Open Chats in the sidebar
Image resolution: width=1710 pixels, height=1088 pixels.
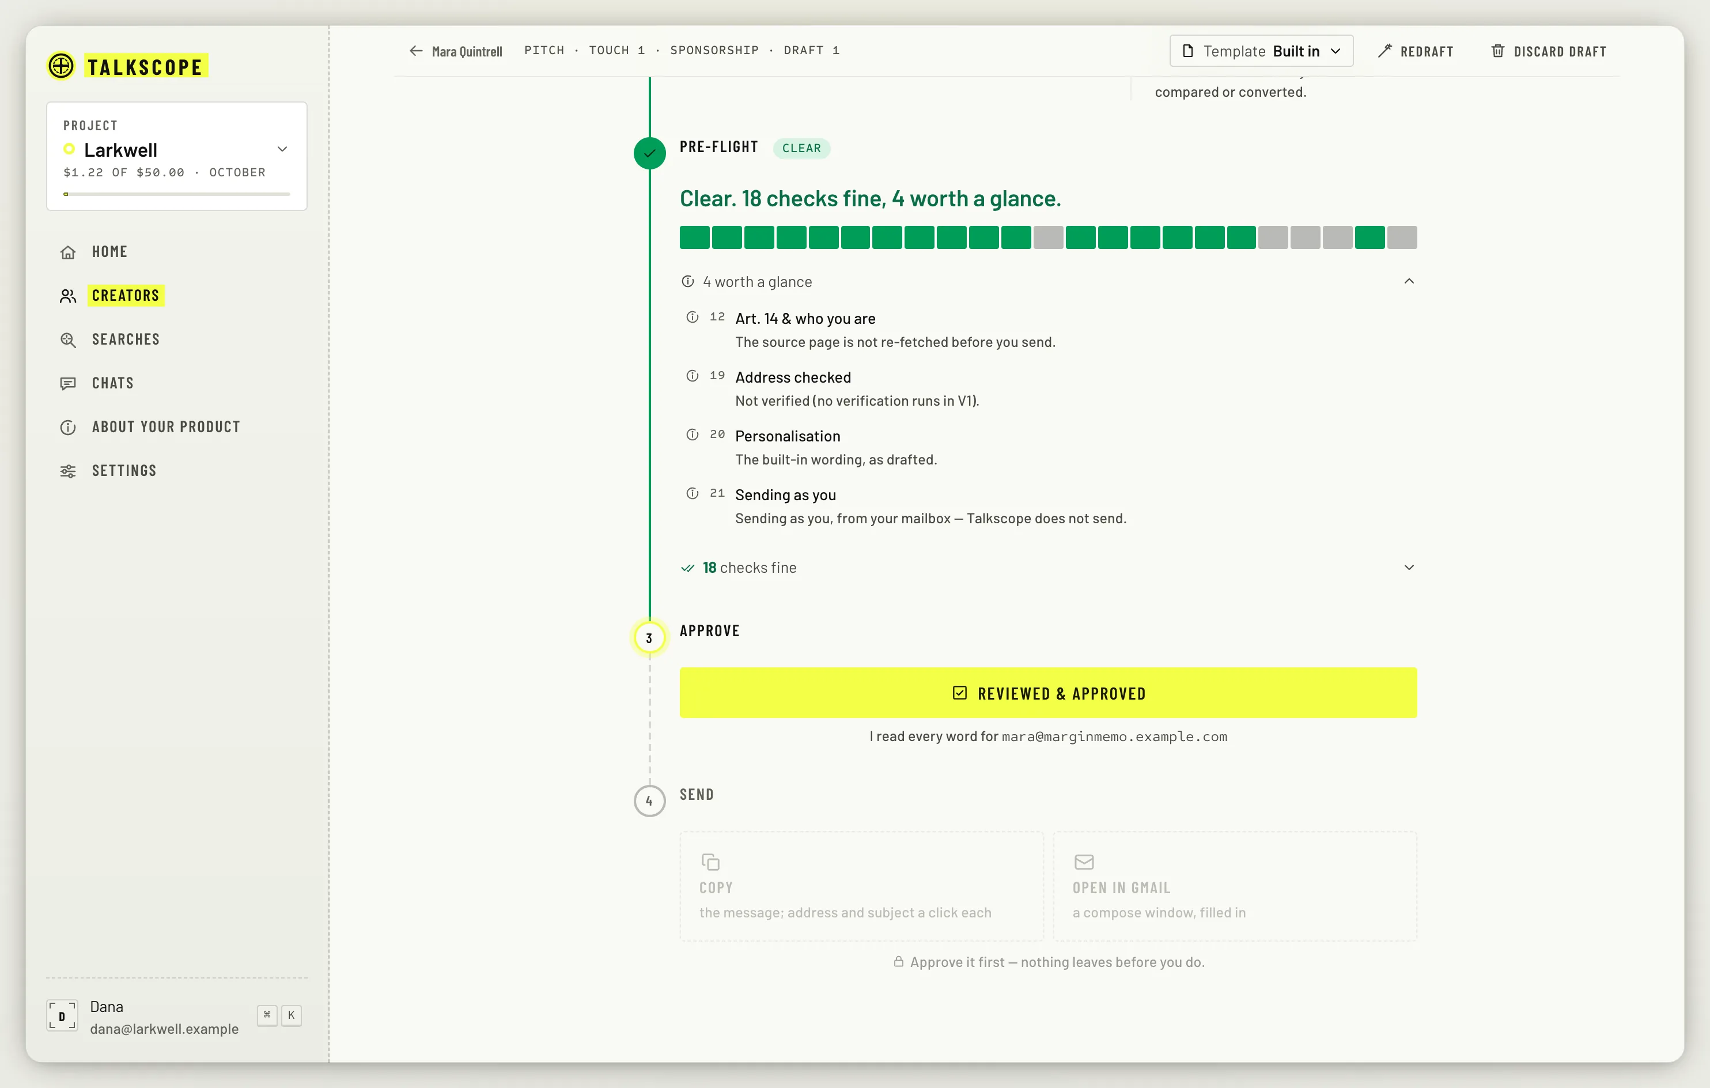tap(112, 383)
